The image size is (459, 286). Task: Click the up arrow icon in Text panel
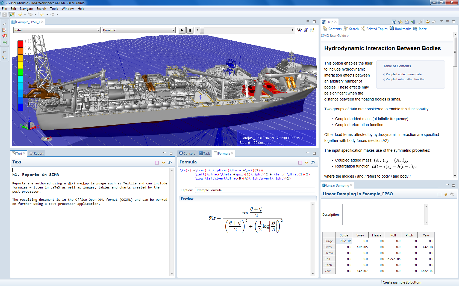[x=163, y=163]
